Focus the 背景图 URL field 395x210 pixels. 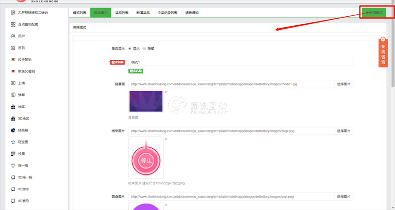click(231, 84)
